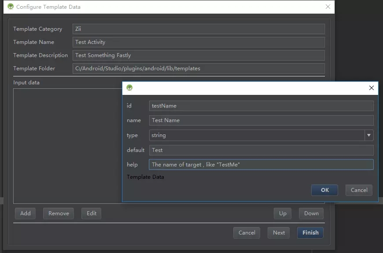This screenshot has height=253, width=383.
Task: Click the Remove button
Action: point(58,213)
